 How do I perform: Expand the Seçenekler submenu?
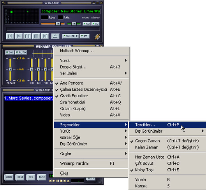click(91, 125)
